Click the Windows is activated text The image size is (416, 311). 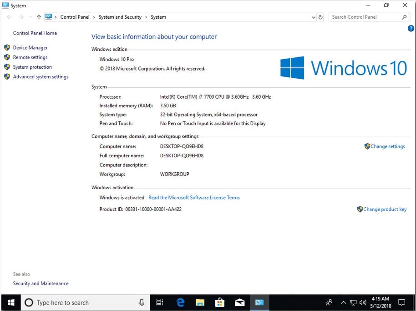[122, 197]
